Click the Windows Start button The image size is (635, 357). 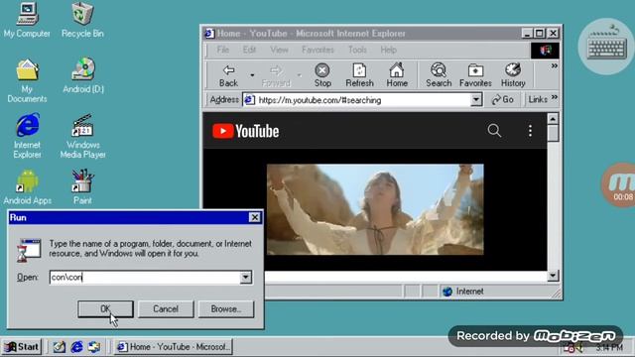[22, 347]
